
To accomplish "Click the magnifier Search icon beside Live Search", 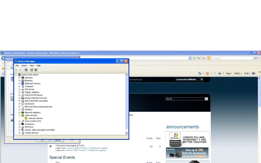I will (x=256, y=58).
